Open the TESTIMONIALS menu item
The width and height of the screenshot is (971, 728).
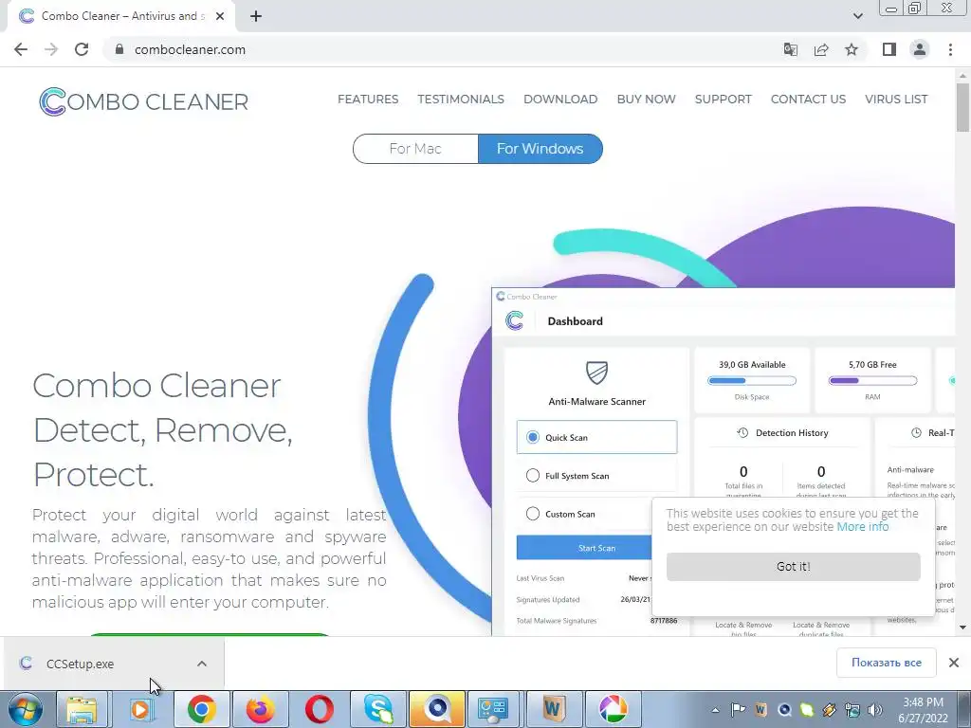[x=461, y=99]
